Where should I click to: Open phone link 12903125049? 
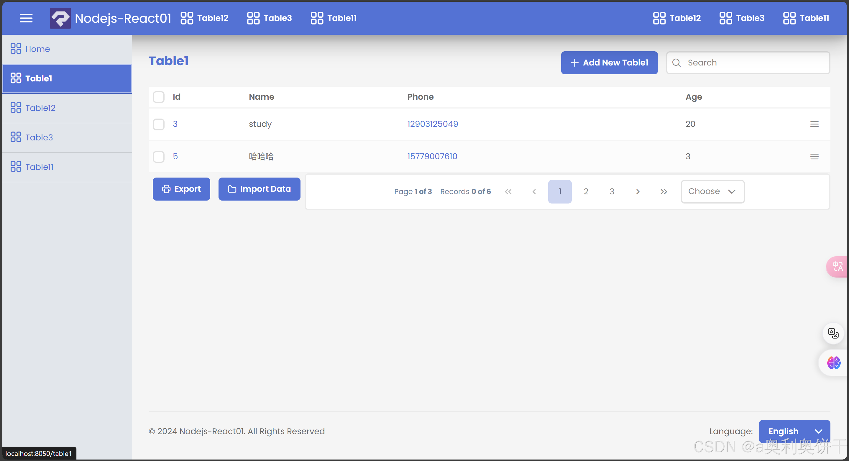point(433,124)
